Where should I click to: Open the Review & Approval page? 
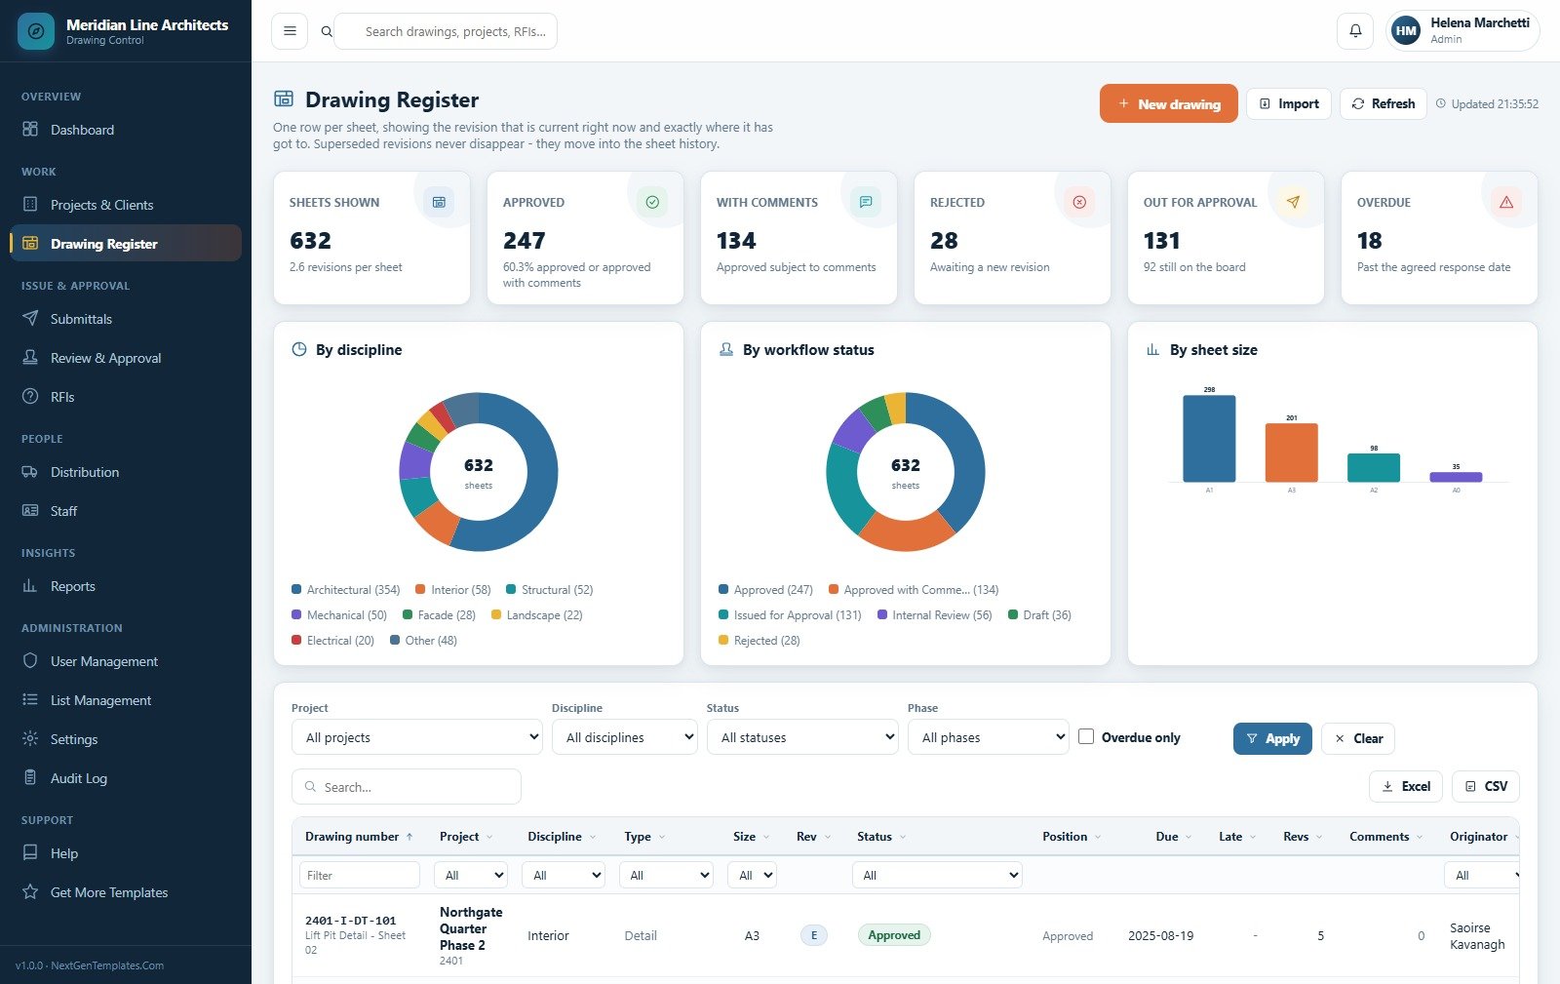(x=126, y=358)
